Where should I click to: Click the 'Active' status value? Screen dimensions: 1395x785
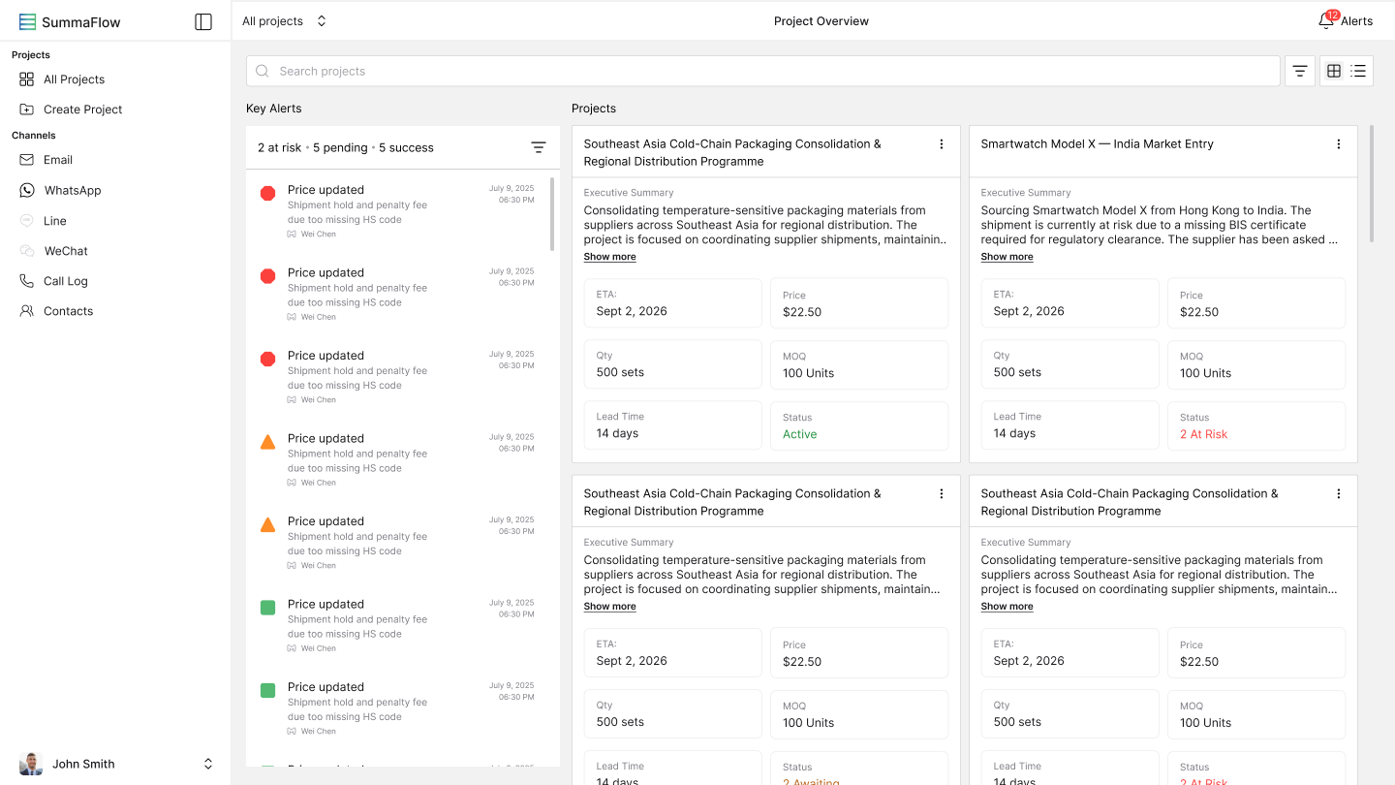(x=799, y=434)
